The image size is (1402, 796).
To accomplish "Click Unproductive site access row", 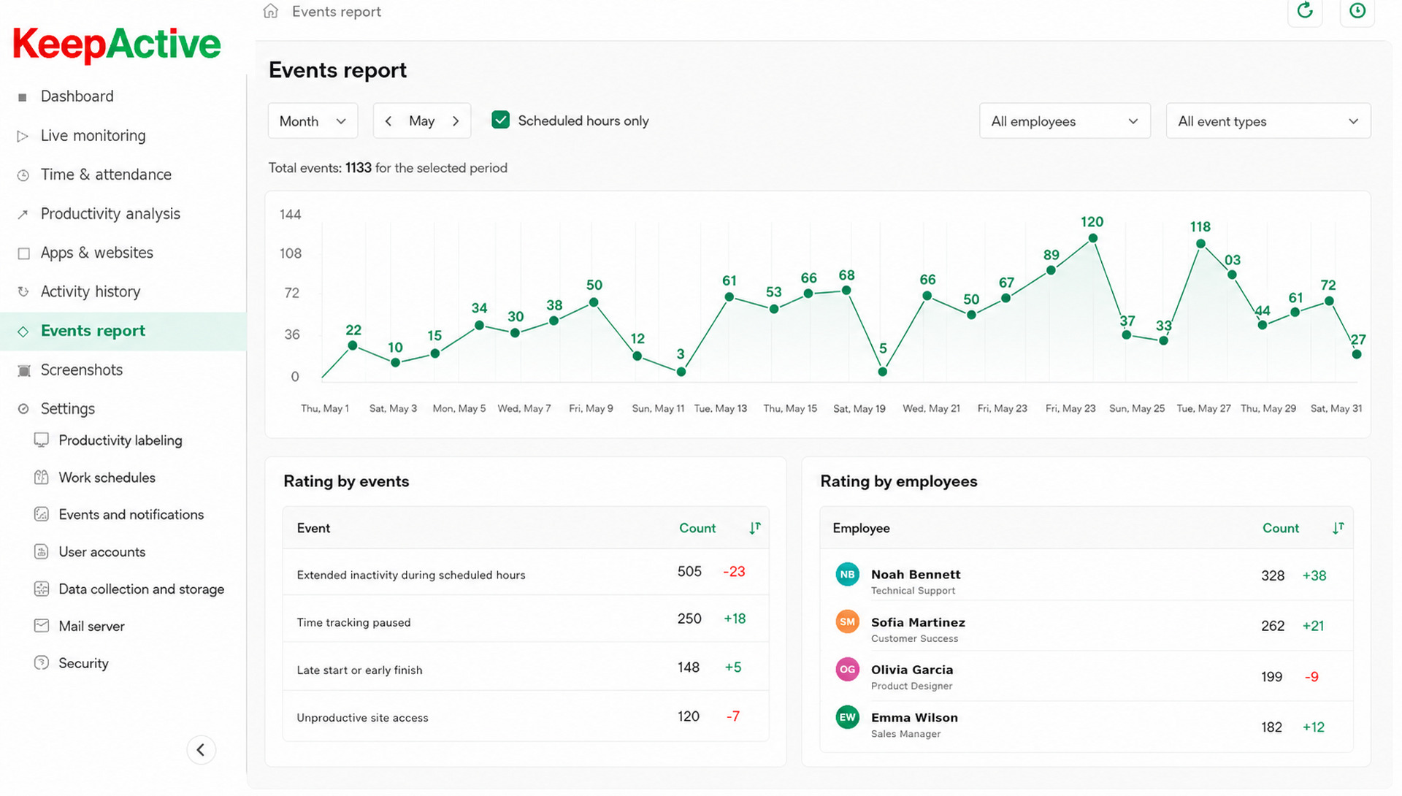I will [526, 716].
